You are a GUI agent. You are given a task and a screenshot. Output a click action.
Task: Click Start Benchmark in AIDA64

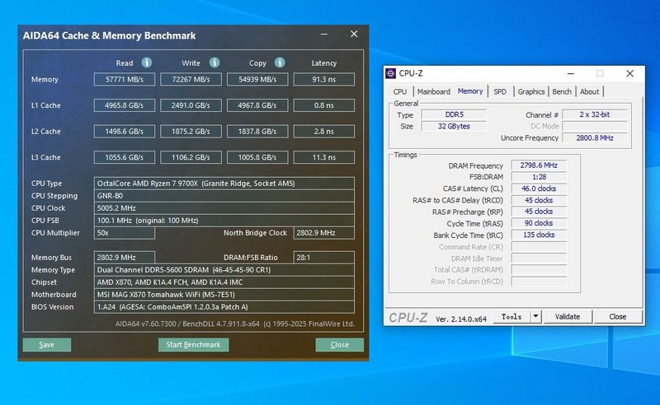(193, 345)
